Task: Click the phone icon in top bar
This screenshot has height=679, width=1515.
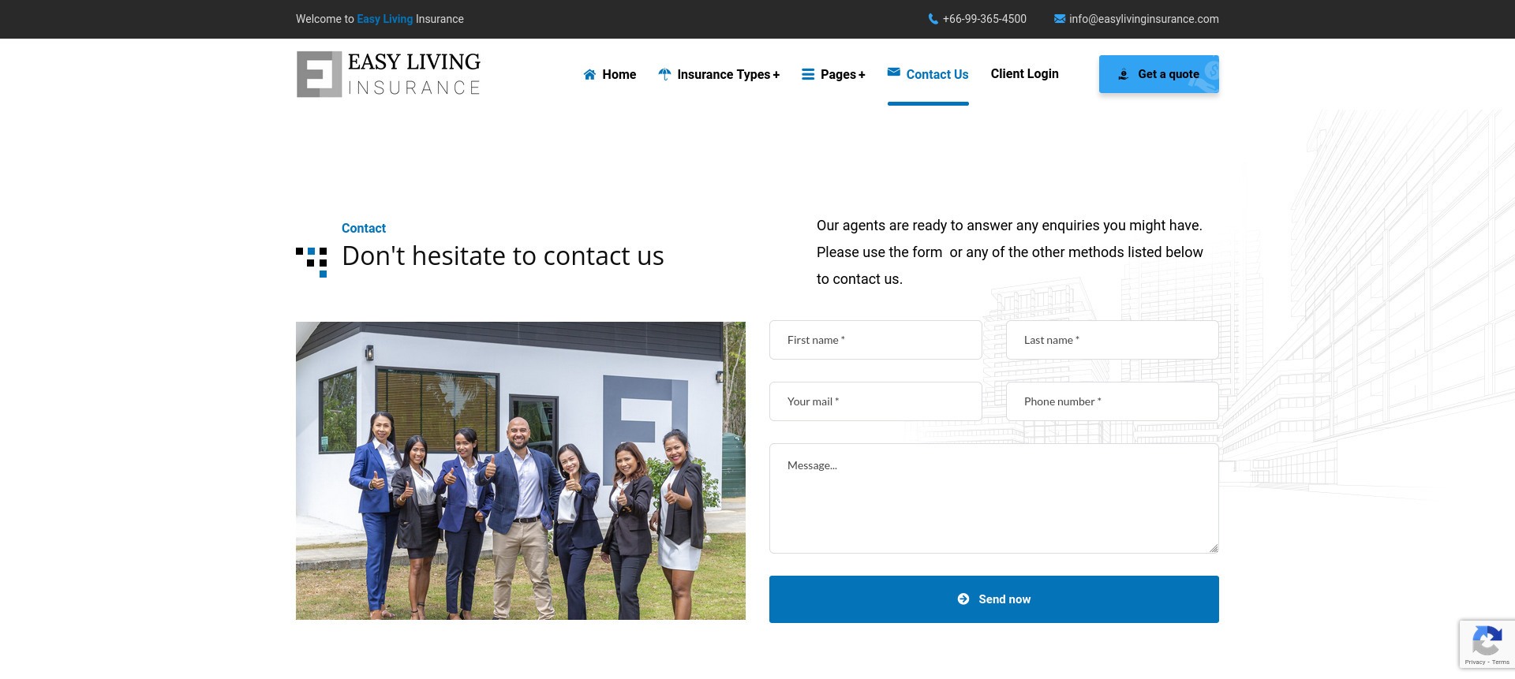Action: [933, 19]
